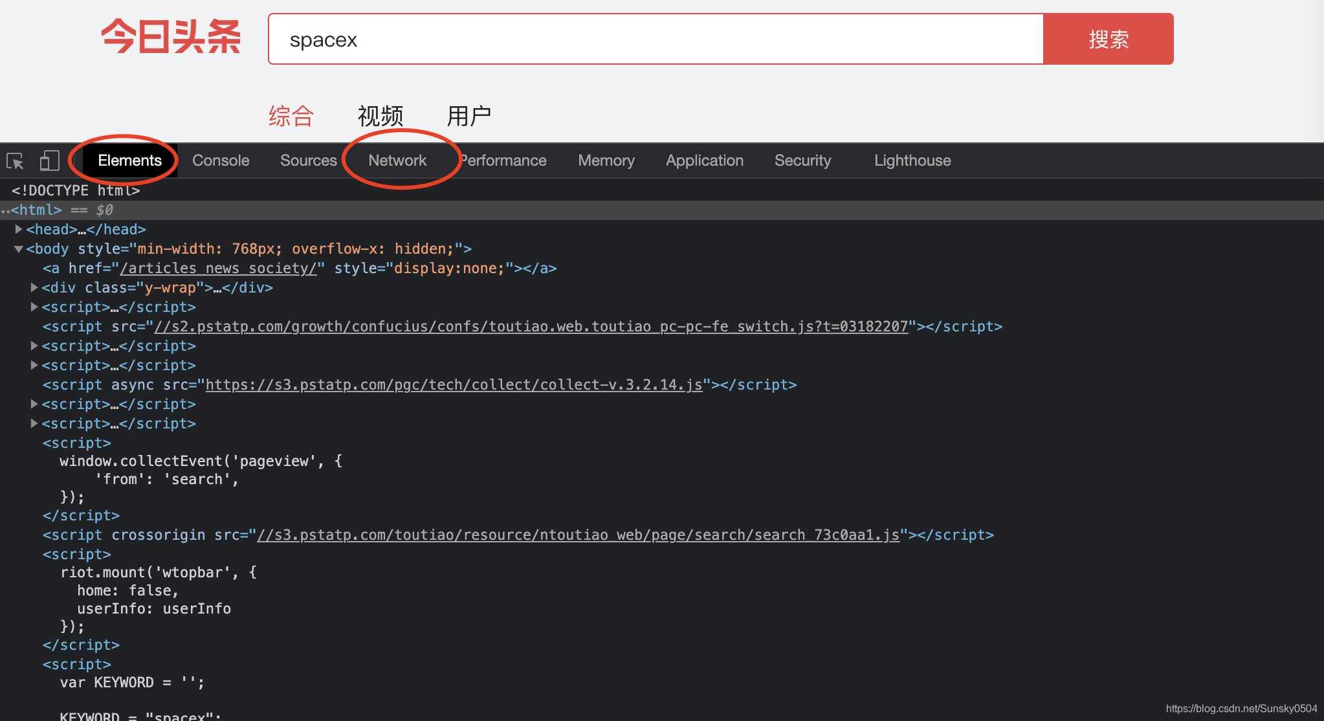This screenshot has width=1324, height=721.
Task: Open the Memory tab
Action: click(x=606, y=161)
